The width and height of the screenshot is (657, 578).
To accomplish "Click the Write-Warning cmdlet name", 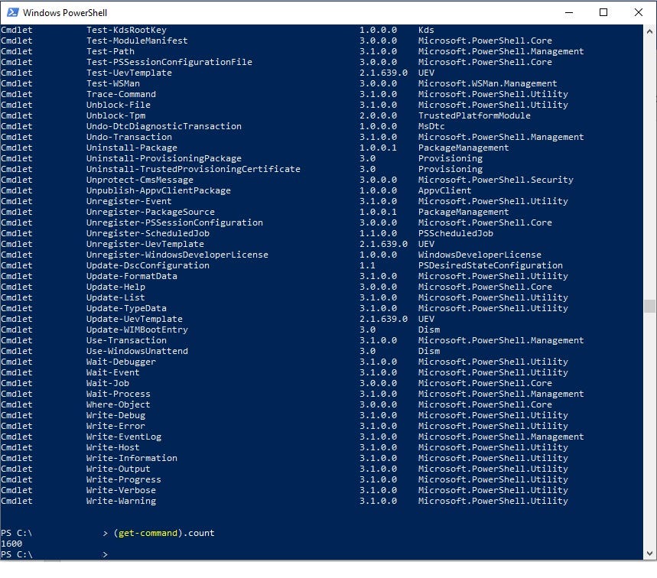I will (121, 501).
